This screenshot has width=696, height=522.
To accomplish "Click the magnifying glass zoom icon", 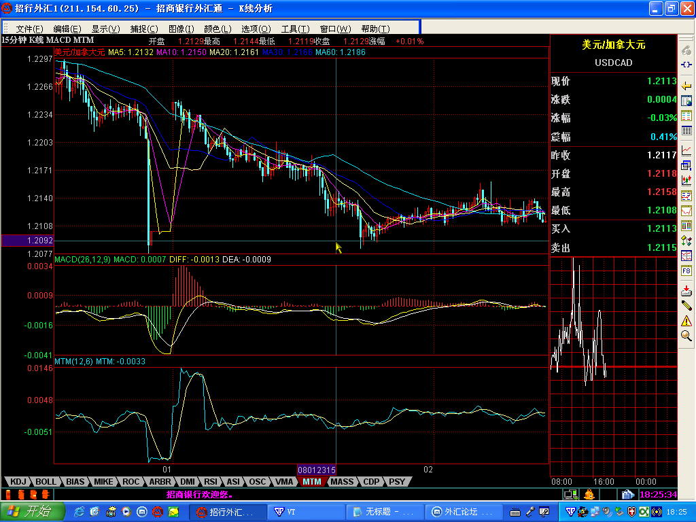I will pos(686,336).
